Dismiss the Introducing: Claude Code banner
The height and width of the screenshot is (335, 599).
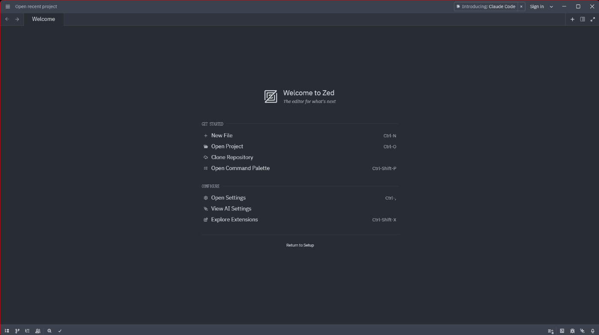521,6
